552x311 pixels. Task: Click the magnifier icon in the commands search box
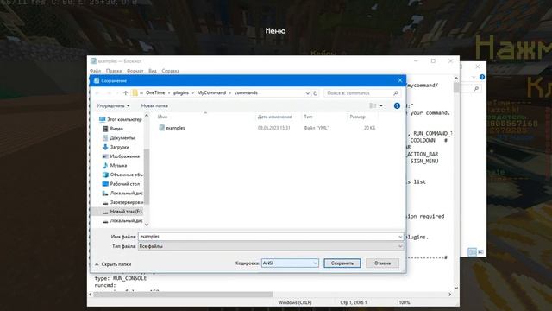pyautogui.click(x=395, y=93)
